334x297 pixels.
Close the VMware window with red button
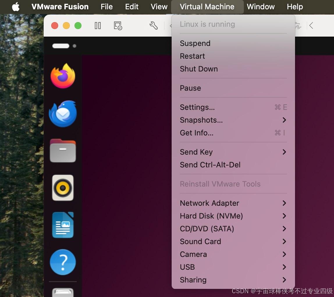tap(55, 26)
